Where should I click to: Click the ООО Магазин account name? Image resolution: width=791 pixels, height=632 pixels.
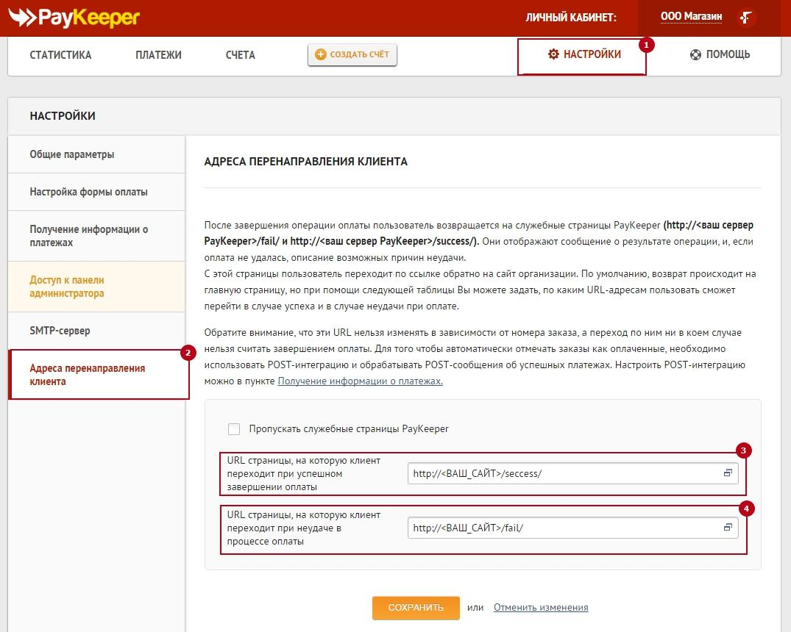(691, 17)
